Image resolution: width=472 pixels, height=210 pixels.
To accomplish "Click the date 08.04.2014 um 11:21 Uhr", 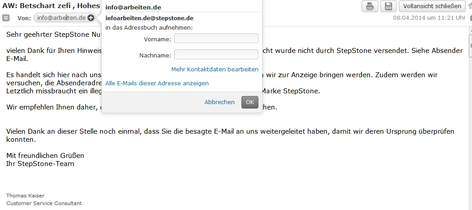I will (x=429, y=18).
